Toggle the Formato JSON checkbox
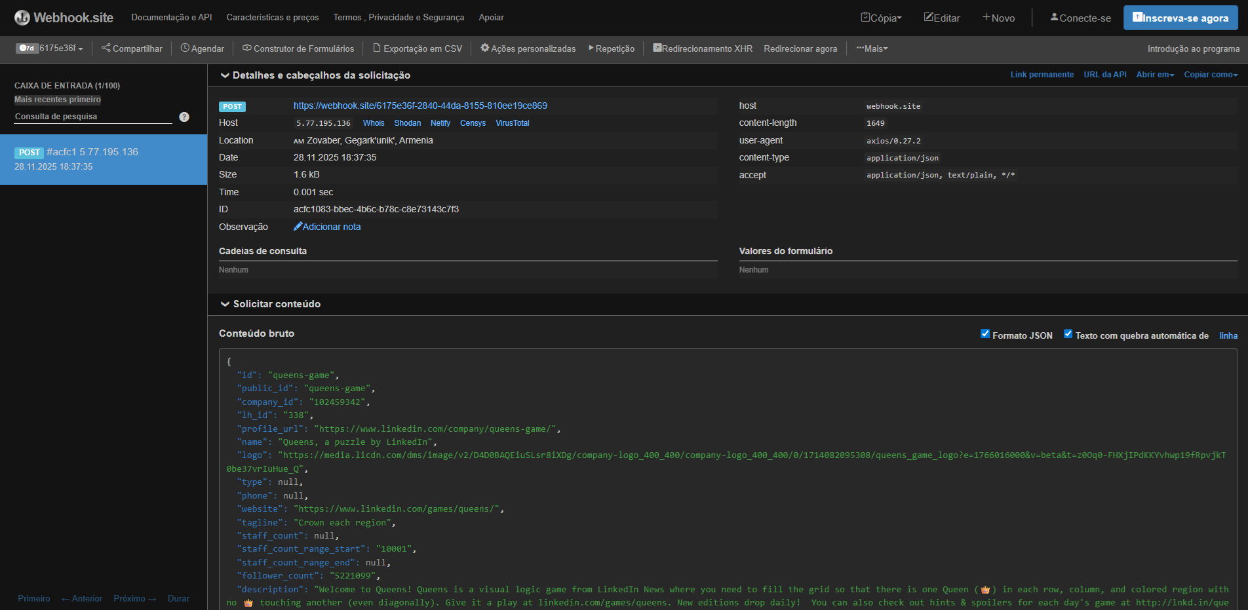1248x610 pixels. (x=985, y=334)
